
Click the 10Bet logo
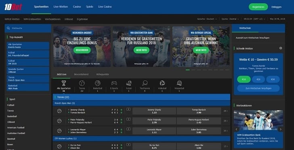(x=13, y=7)
